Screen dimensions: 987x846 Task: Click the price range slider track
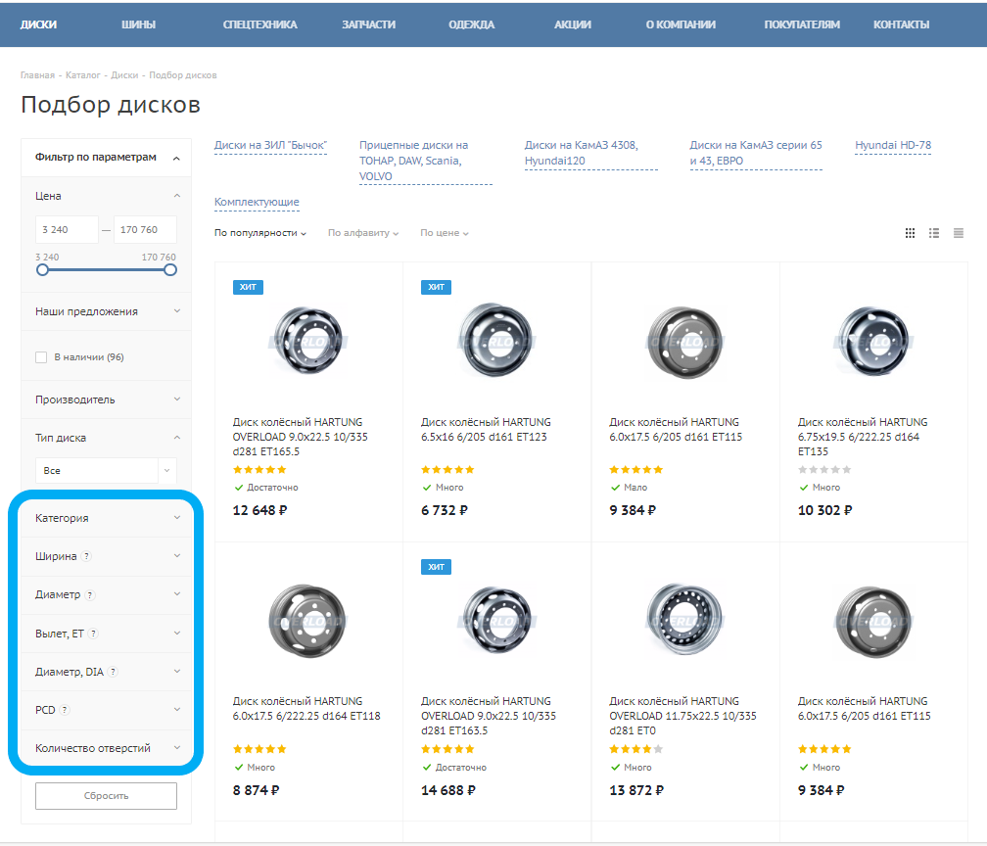(x=106, y=270)
